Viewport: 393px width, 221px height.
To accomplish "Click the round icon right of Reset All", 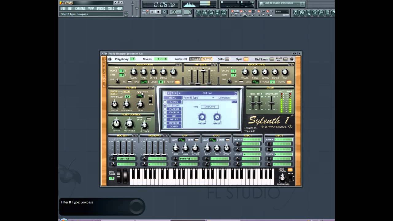I will 292,59.
